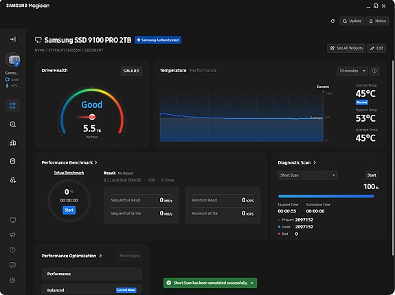Viewport: 395px width, 295px height.
Task: Start the performance benchmark
Action: pos(69,210)
